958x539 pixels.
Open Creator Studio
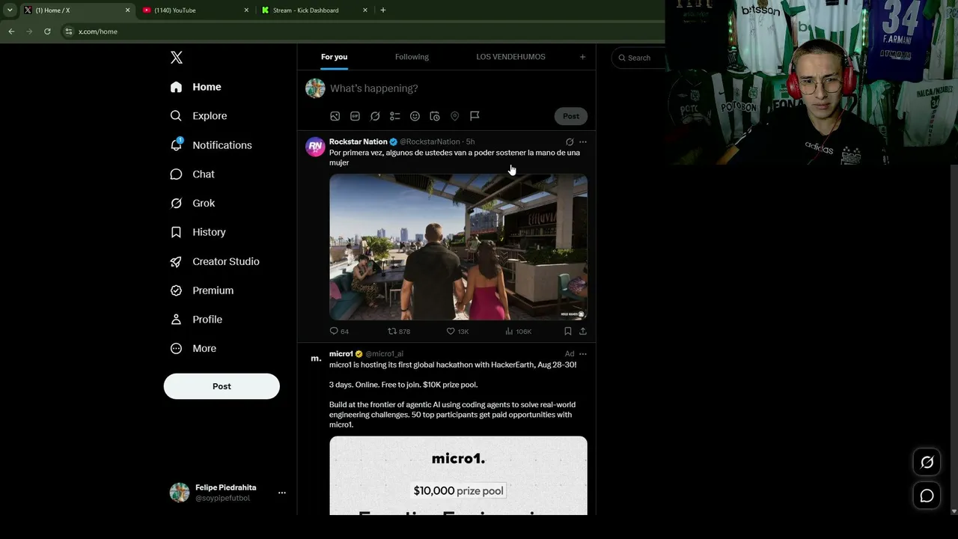[x=215, y=261]
